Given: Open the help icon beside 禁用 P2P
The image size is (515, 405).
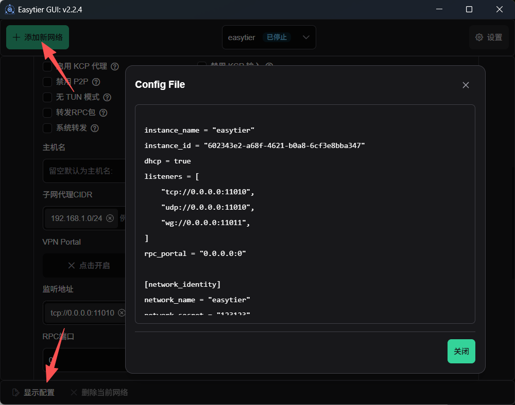Looking at the screenshot, I should [x=96, y=82].
